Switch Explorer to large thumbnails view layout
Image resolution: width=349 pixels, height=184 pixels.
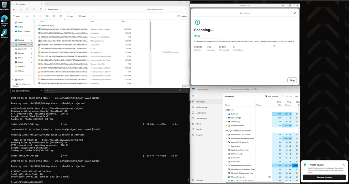point(187,86)
